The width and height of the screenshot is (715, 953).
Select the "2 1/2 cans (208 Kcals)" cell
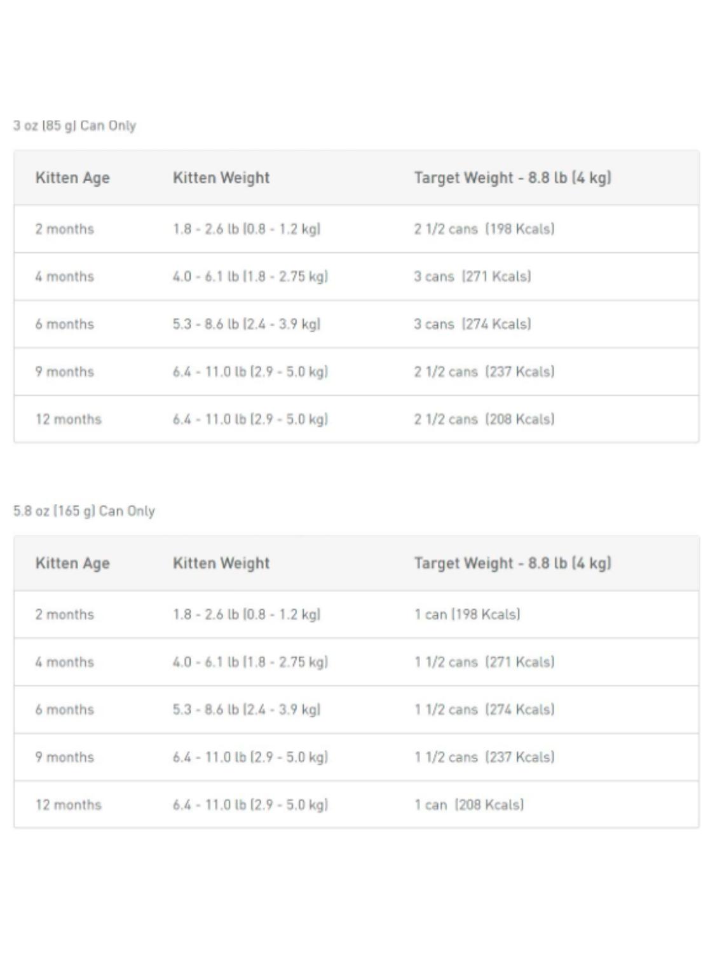pos(484,419)
